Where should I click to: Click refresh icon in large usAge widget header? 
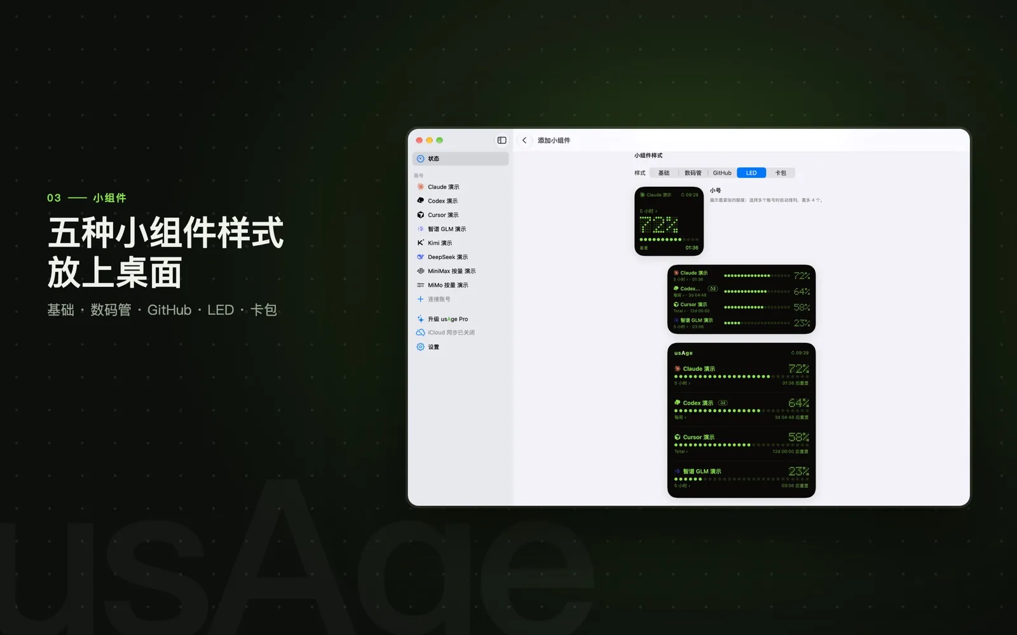[x=793, y=353]
